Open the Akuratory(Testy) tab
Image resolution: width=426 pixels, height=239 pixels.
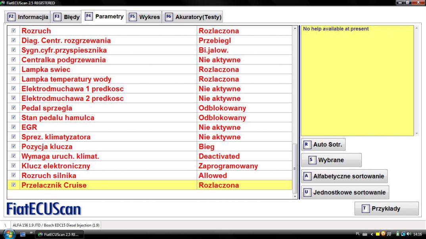click(x=192, y=17)
